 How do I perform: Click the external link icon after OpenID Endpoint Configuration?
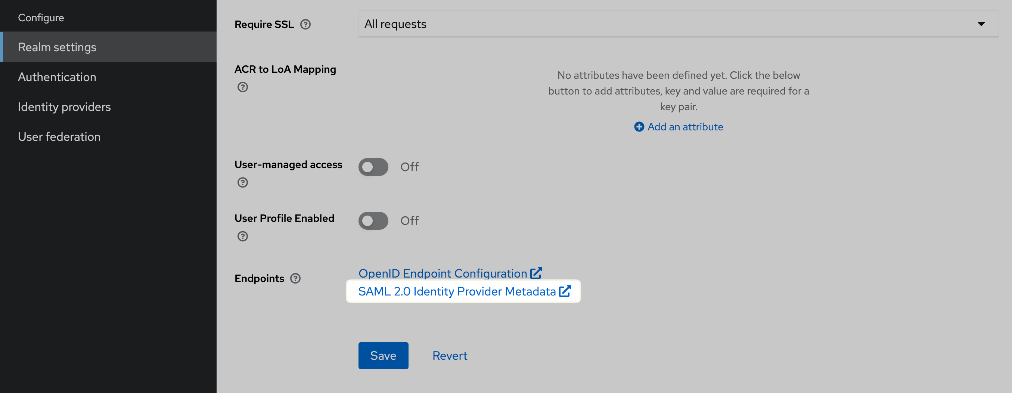536,273
